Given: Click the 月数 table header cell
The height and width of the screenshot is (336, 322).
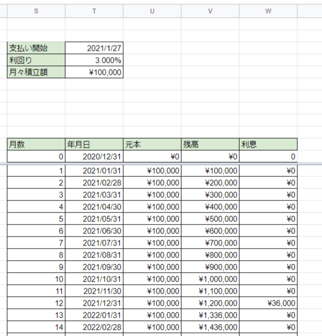Looking at the screenshot, I should [x=36, y=144].
